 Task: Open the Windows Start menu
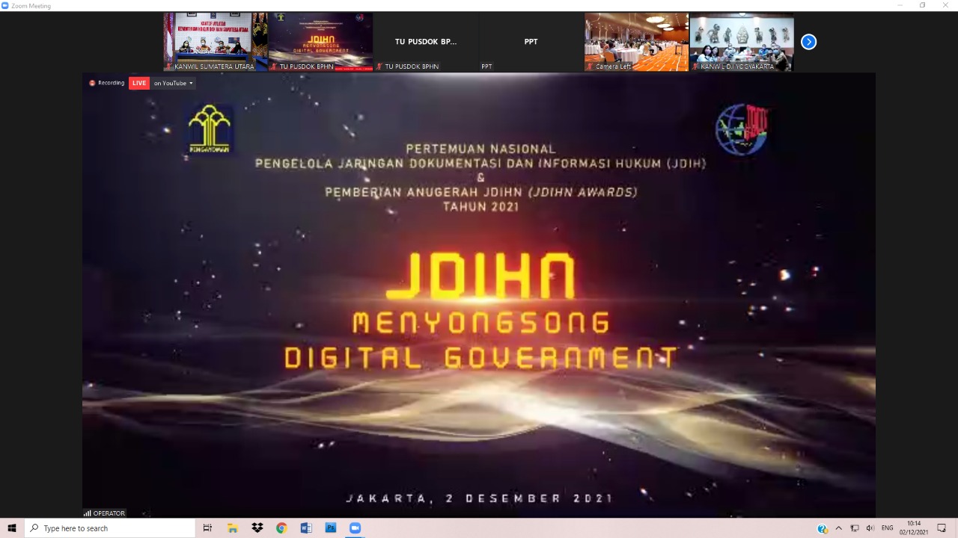click(12, 528)
